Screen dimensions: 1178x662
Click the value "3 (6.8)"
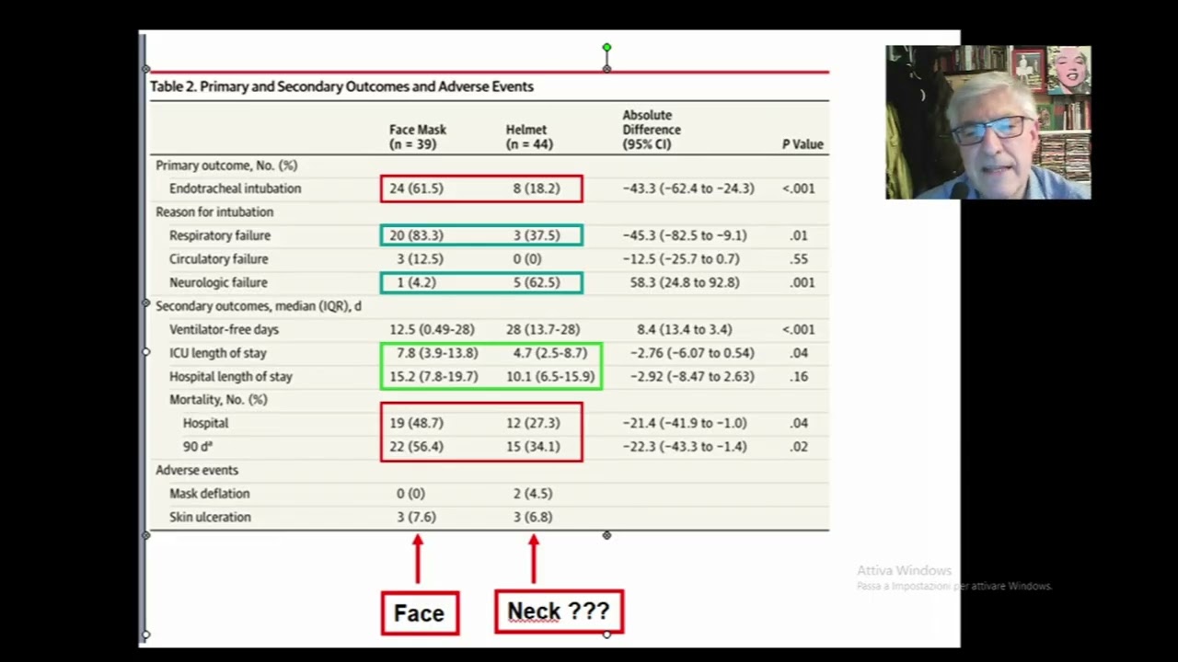533,517
